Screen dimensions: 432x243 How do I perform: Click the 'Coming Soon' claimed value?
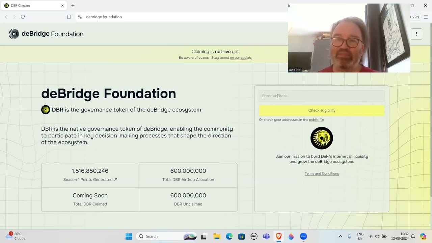click(90, 195)
